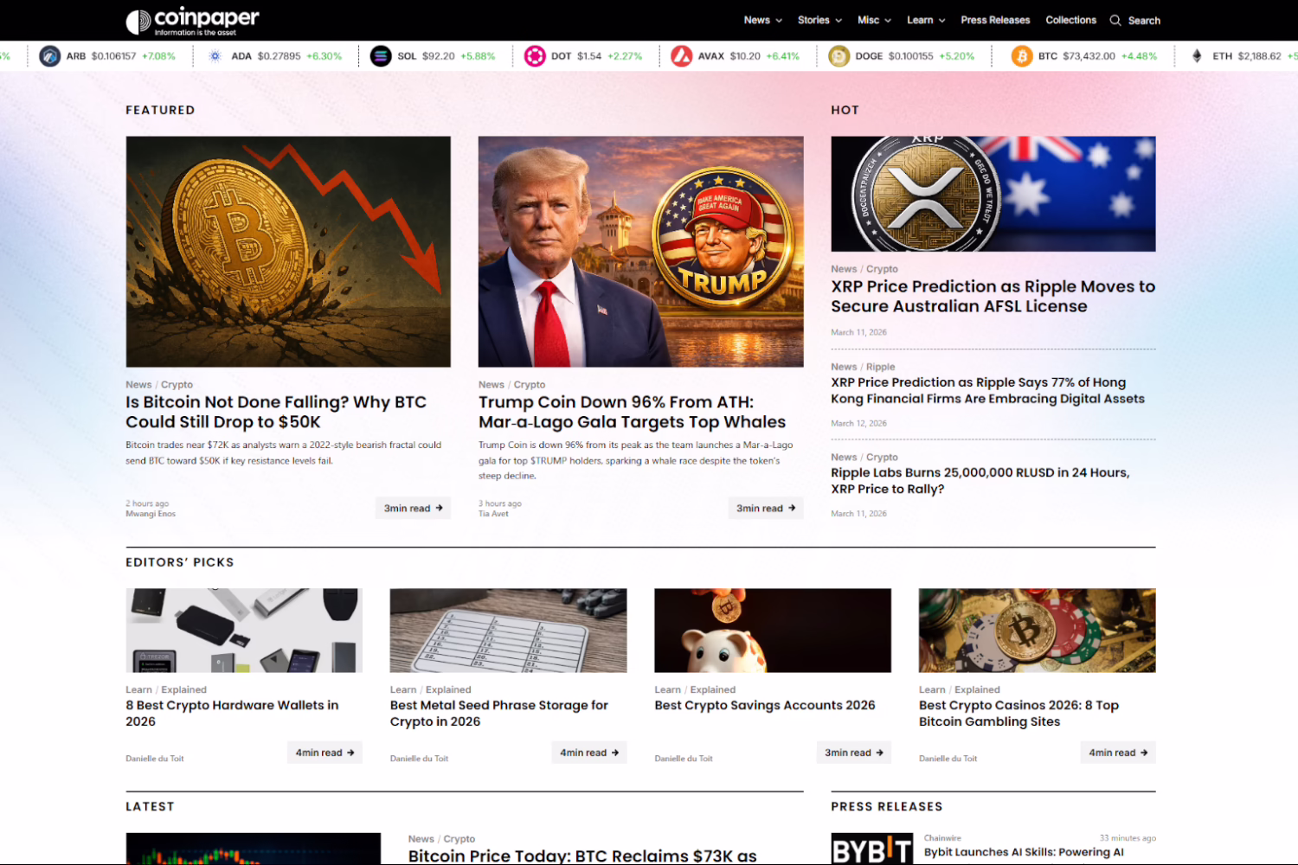Click the Ethereum icon in the price ticker
Viewport: 1298px width, 865px height.
tap(1197, 55)
